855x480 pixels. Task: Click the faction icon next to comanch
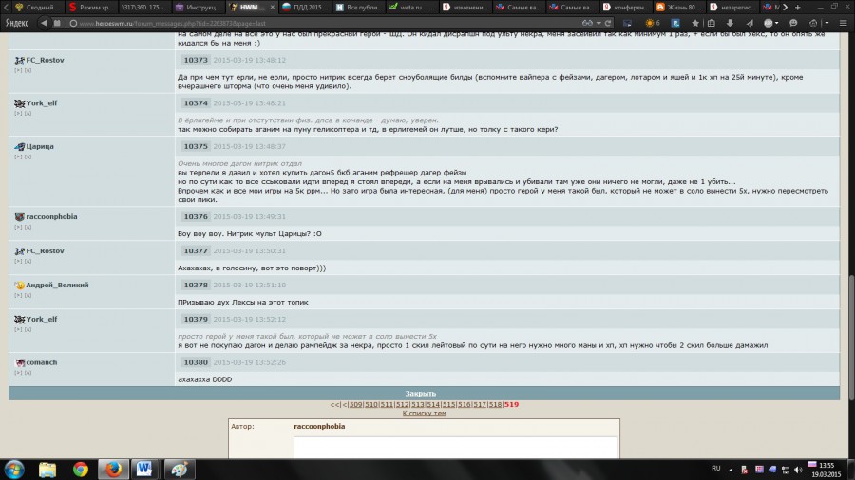coord(19,362)
